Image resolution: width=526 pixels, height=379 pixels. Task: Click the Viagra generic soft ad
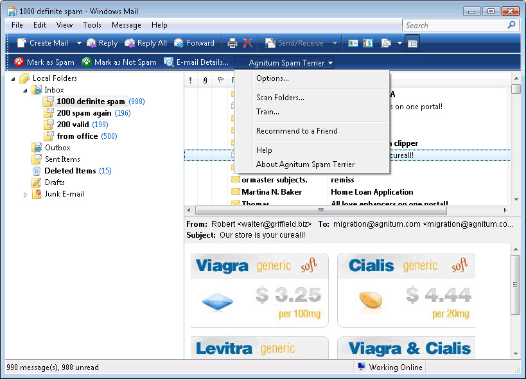pos(259,290)
